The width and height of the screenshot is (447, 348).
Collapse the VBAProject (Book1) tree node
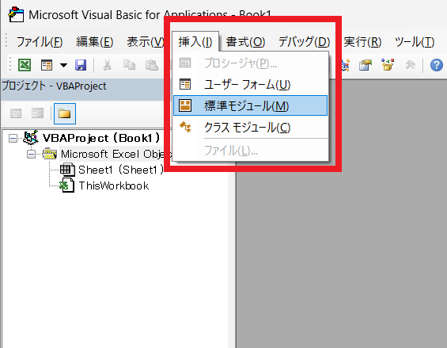[13, 139]
